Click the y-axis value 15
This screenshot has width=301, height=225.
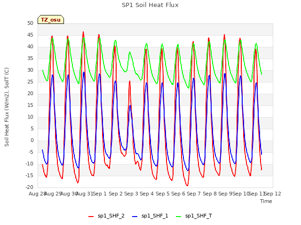click(30, 105)
